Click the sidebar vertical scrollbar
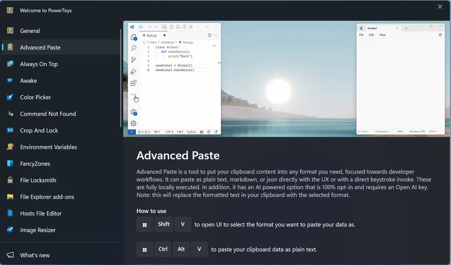Screen dimensions: 451x265 121,77
